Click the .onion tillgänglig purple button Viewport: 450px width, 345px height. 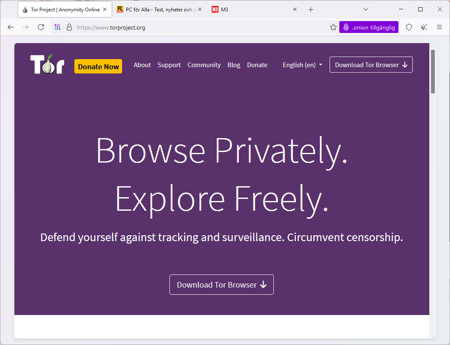click(x=368, y=27)
